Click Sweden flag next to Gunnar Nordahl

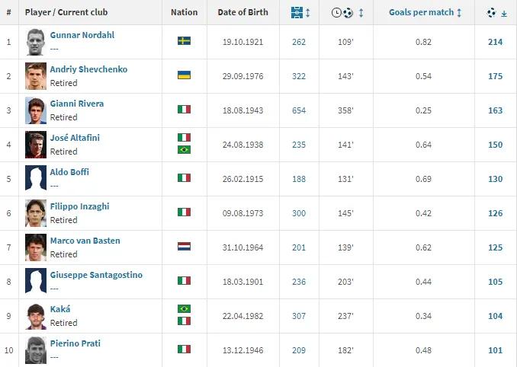184,40
